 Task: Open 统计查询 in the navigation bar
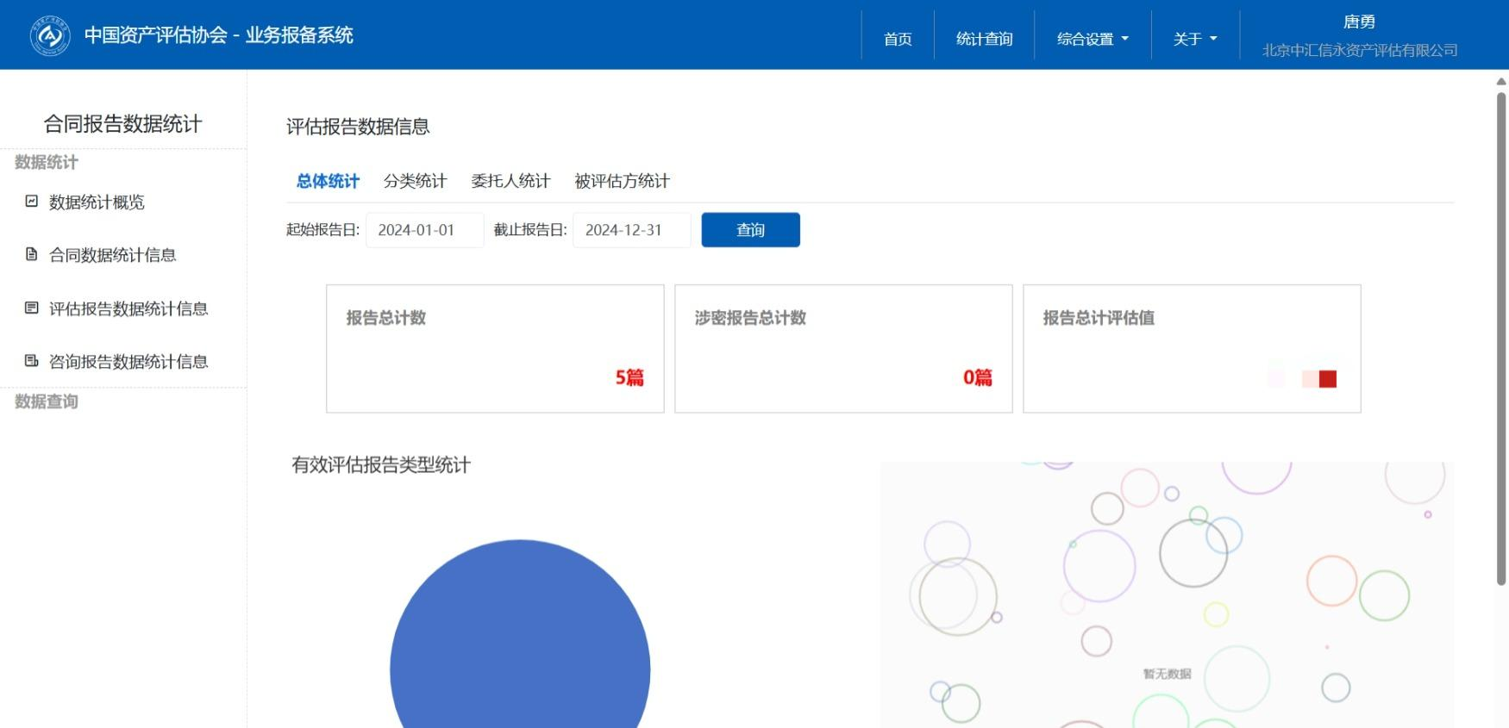click(x=984, y=39)
